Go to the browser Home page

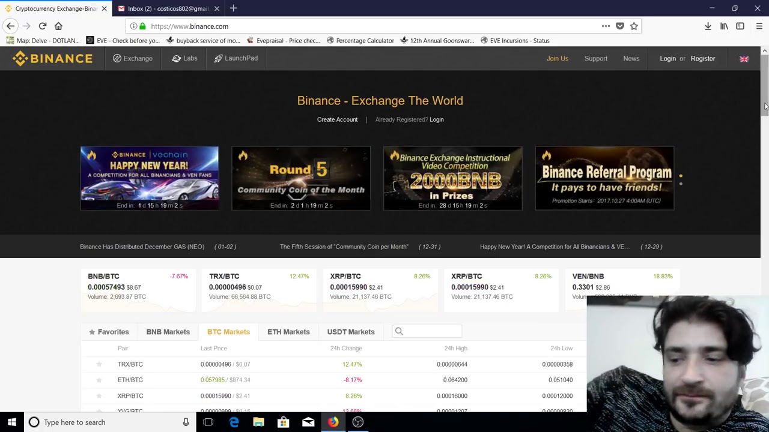pyautogui.click(x=58, y=26)
